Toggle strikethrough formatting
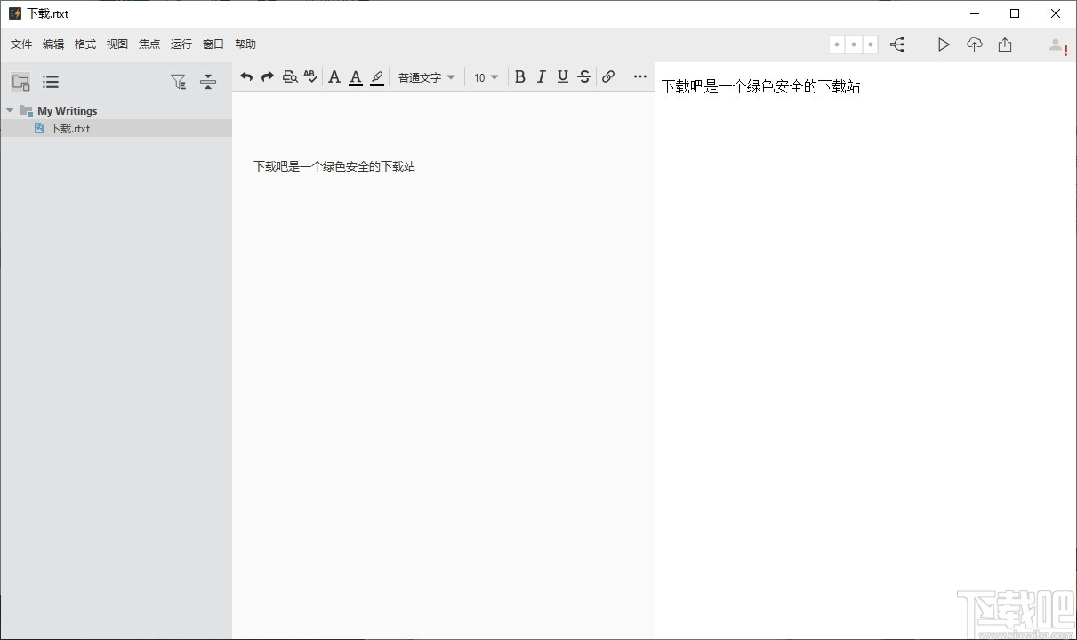The width and height of the screenshot is (1077, 640). pyautogui.click(x=583, y=76)
